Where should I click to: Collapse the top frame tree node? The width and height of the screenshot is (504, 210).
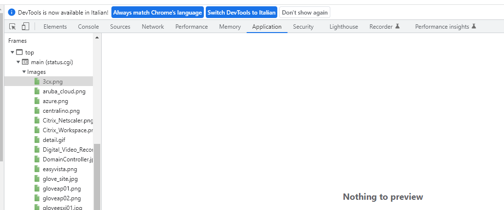[12, 52]
